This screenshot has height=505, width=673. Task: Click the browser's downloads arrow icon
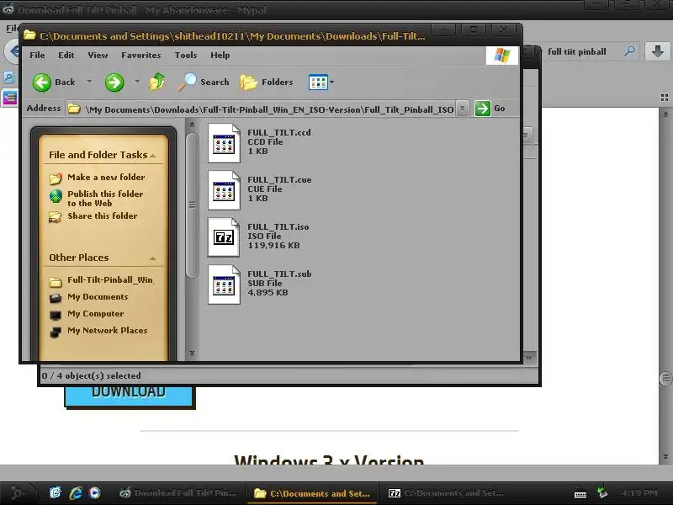[658, 51]
